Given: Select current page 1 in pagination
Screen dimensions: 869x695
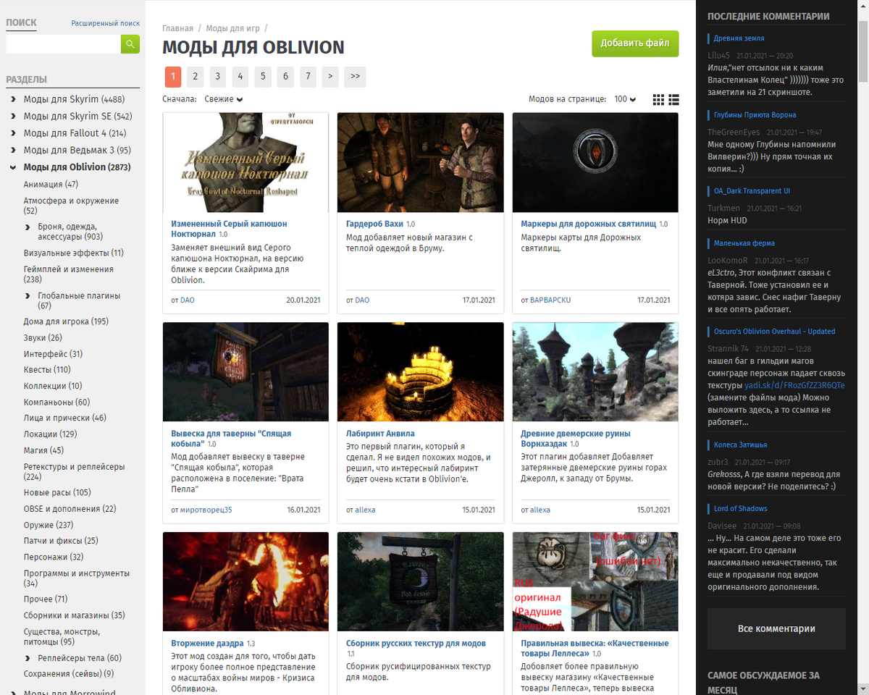Looking at the screenshot, I should (x=172, y=76).
